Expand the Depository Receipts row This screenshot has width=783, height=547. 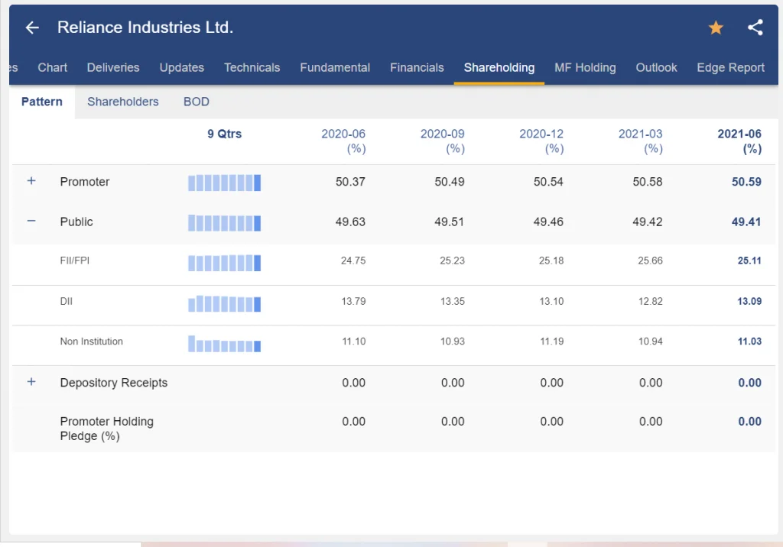point(31,382)
